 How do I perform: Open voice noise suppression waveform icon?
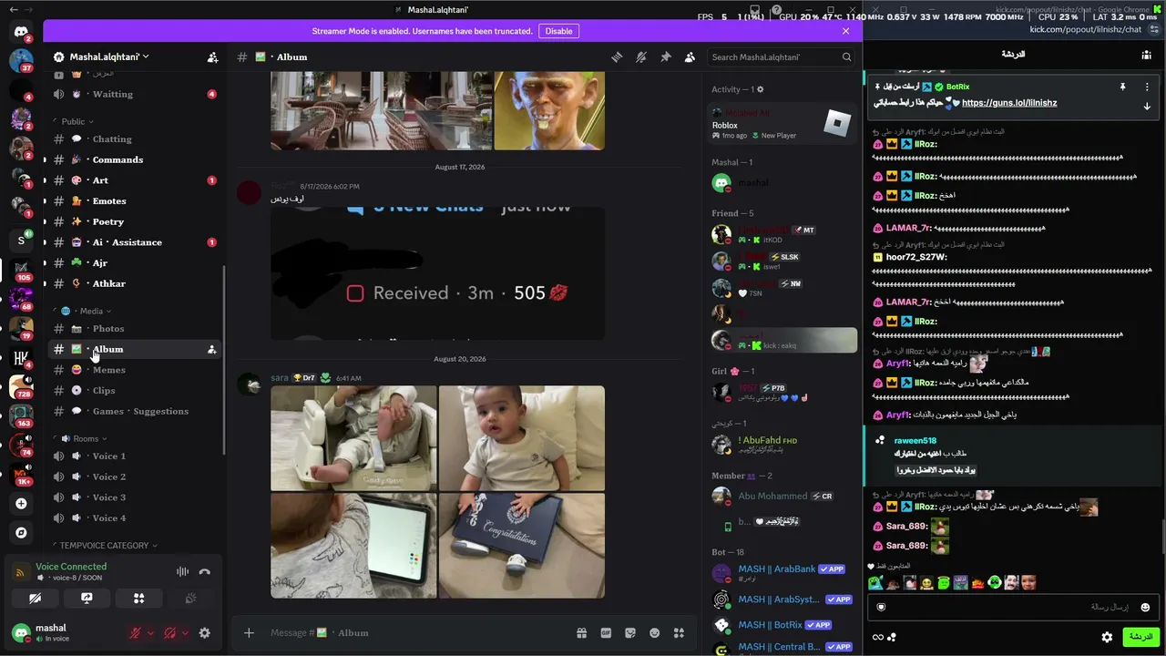coord(182,572)
